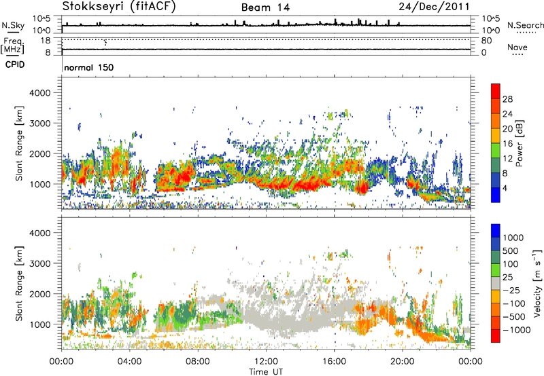Click the 'N.Search' legend label
The image size is (544, 376).
pyautogui.click(x=525, y=25)
